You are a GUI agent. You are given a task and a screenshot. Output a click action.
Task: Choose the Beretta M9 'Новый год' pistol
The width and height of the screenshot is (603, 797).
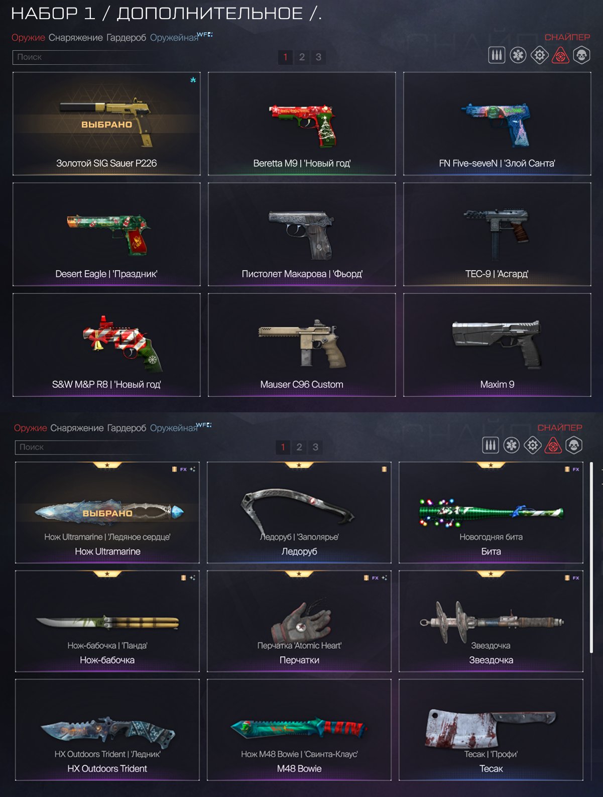coord(302,124)
